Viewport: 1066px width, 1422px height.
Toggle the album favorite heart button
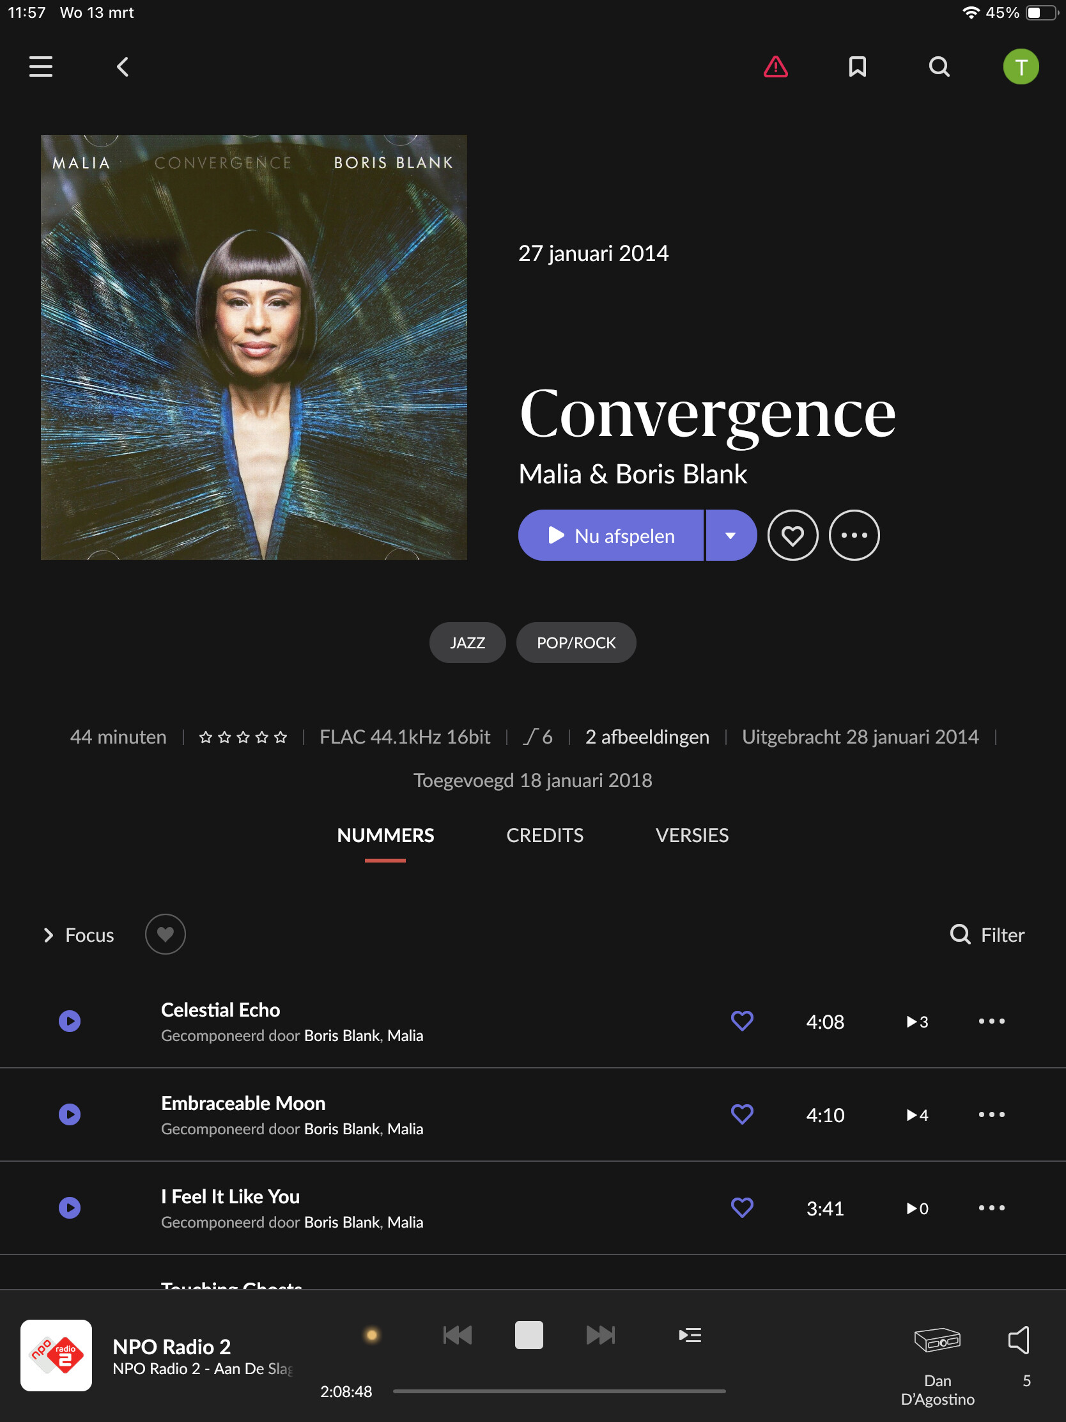[792, 535]
